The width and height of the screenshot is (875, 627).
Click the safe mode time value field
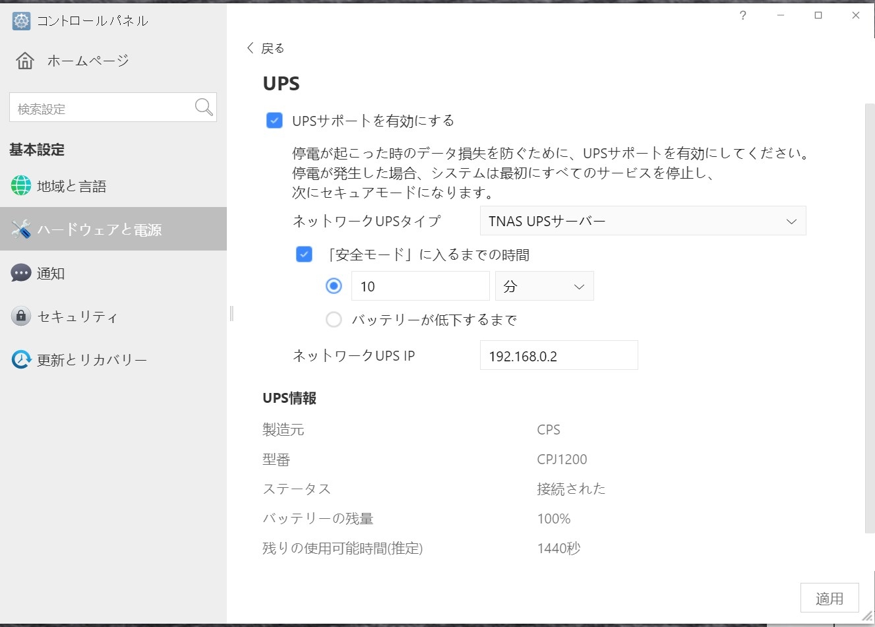pos(420,286)
